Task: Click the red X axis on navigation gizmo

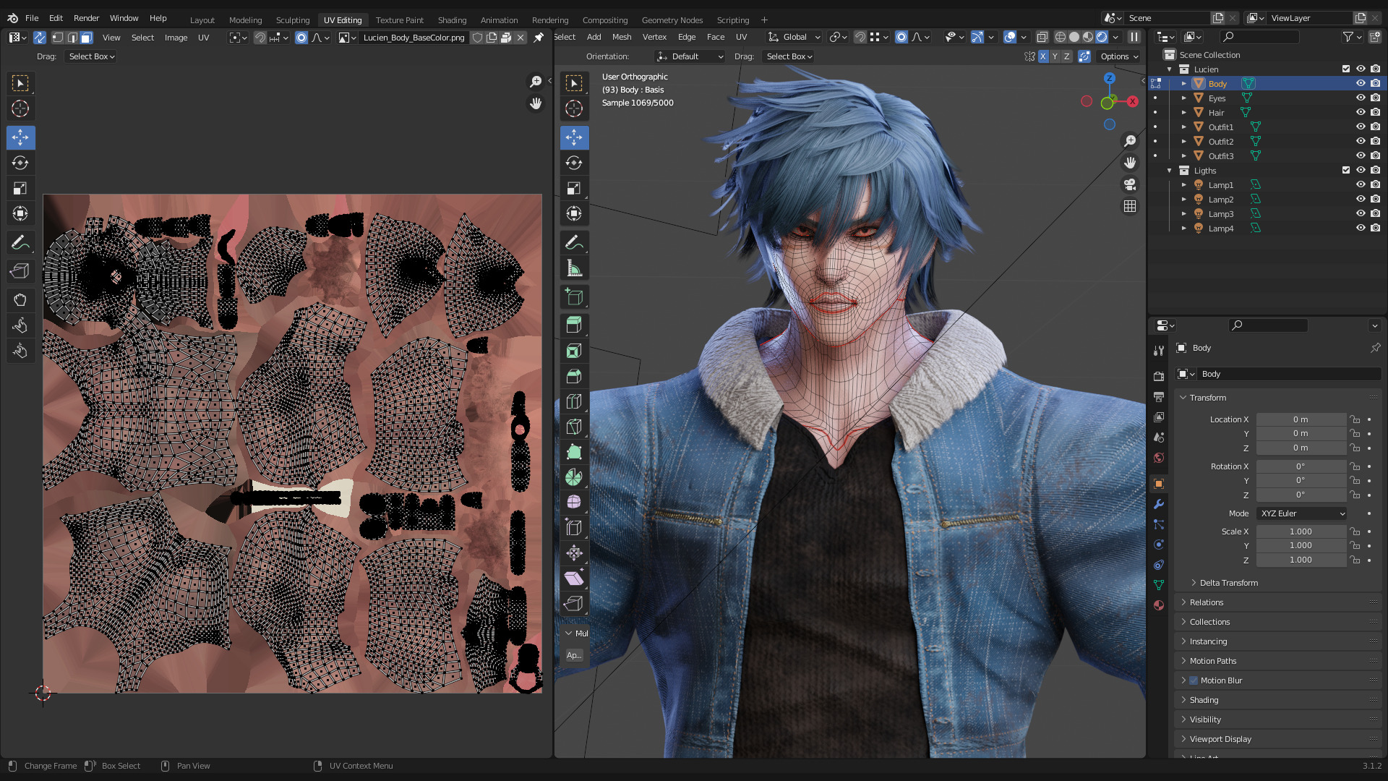Action: (x=1133, y=101)
